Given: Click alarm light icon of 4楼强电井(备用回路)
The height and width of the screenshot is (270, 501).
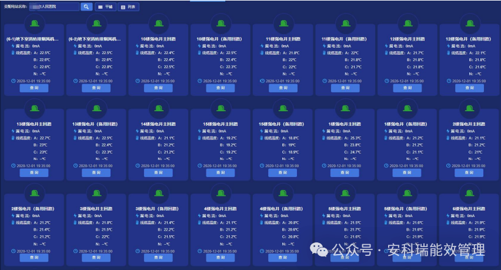Looking at the screenshot, I should tap(283, 193).
